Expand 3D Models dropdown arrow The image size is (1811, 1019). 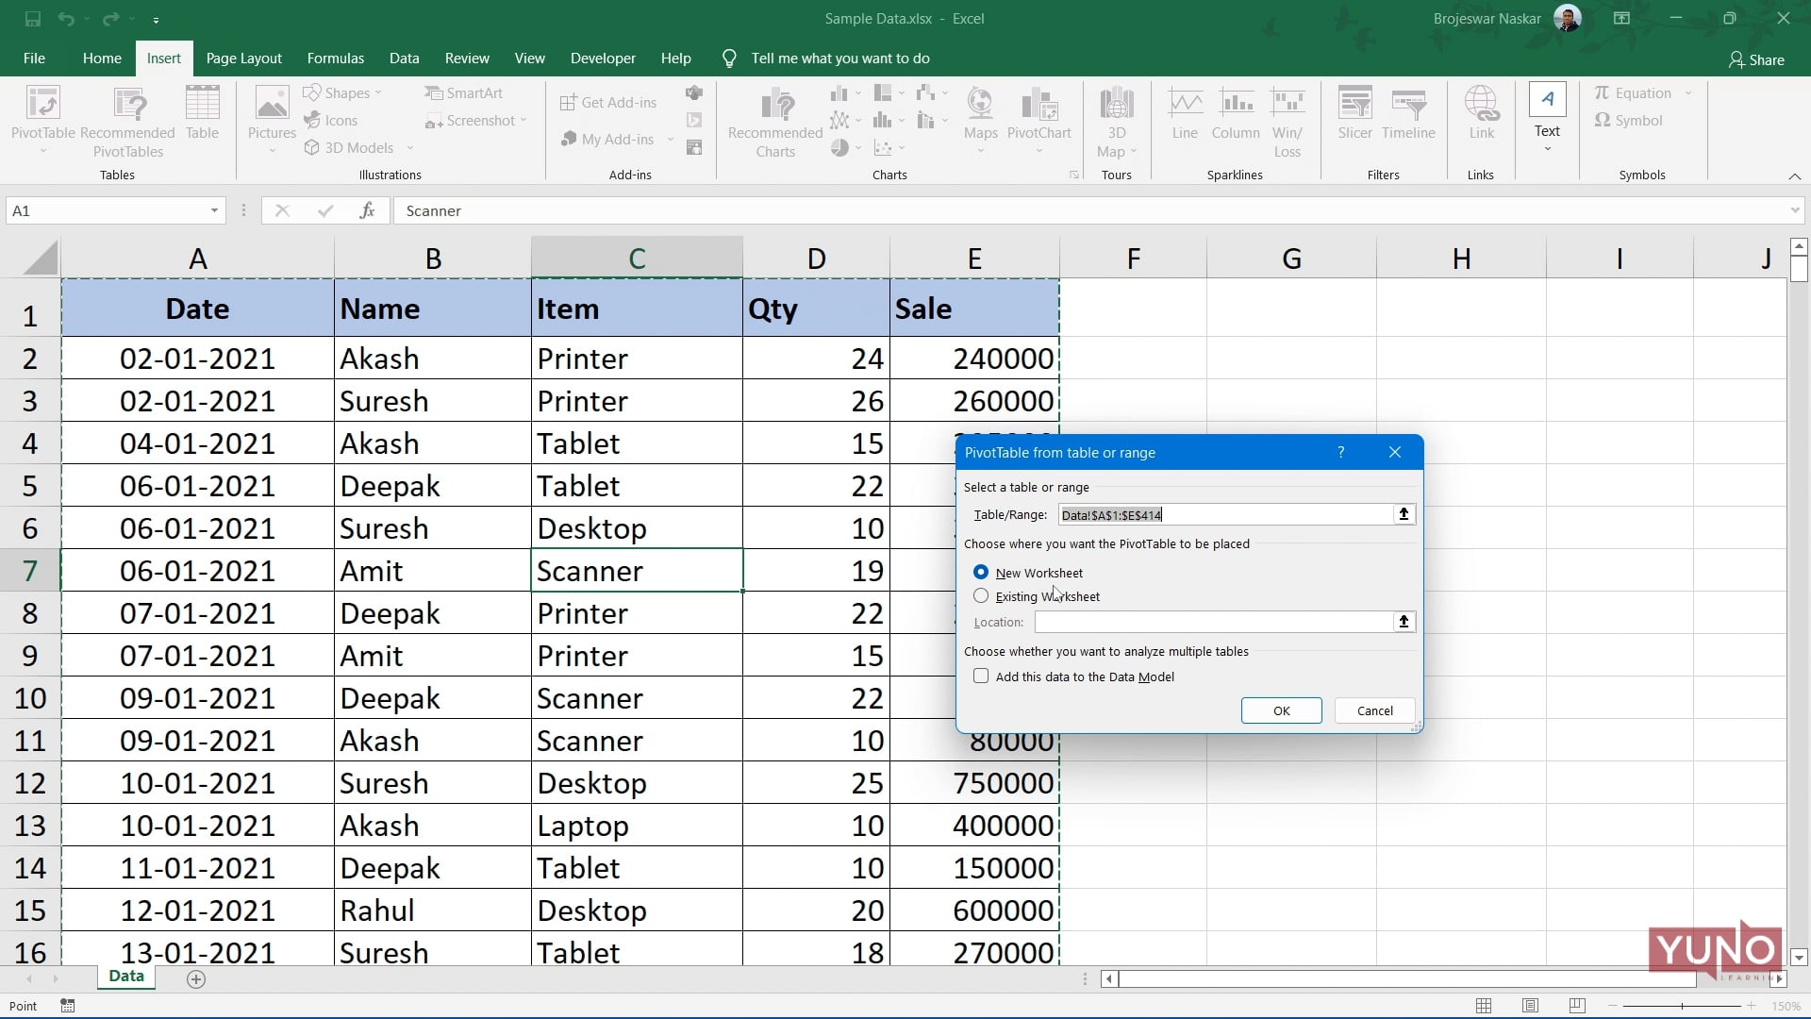coord(410,148)
